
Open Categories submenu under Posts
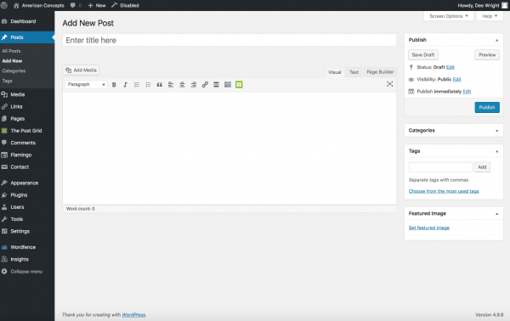pos(14,70)
